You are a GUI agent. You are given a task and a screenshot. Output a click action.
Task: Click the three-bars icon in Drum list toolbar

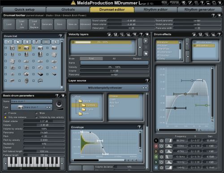coord(46,42)
